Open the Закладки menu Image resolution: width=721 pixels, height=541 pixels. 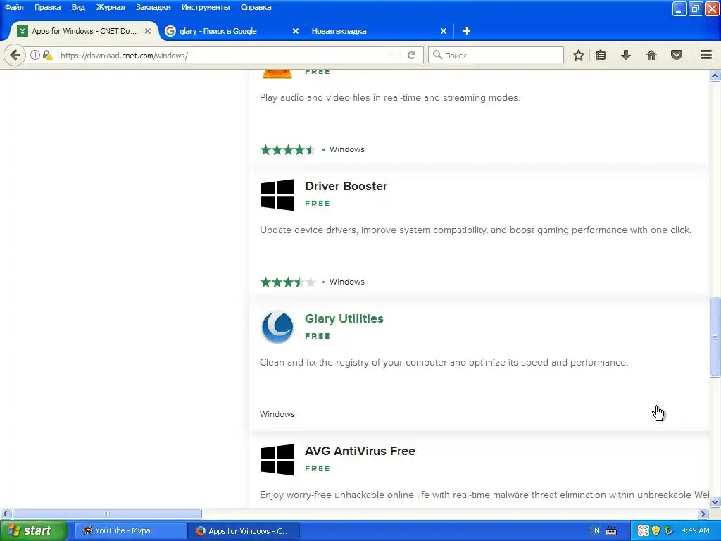coord(153,7)
